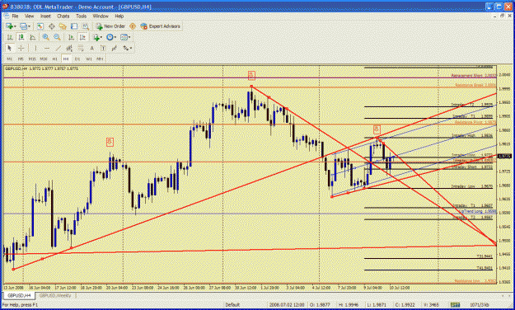Switch to the GBPUSD,H4 chart tab

(x=19, y=295)
